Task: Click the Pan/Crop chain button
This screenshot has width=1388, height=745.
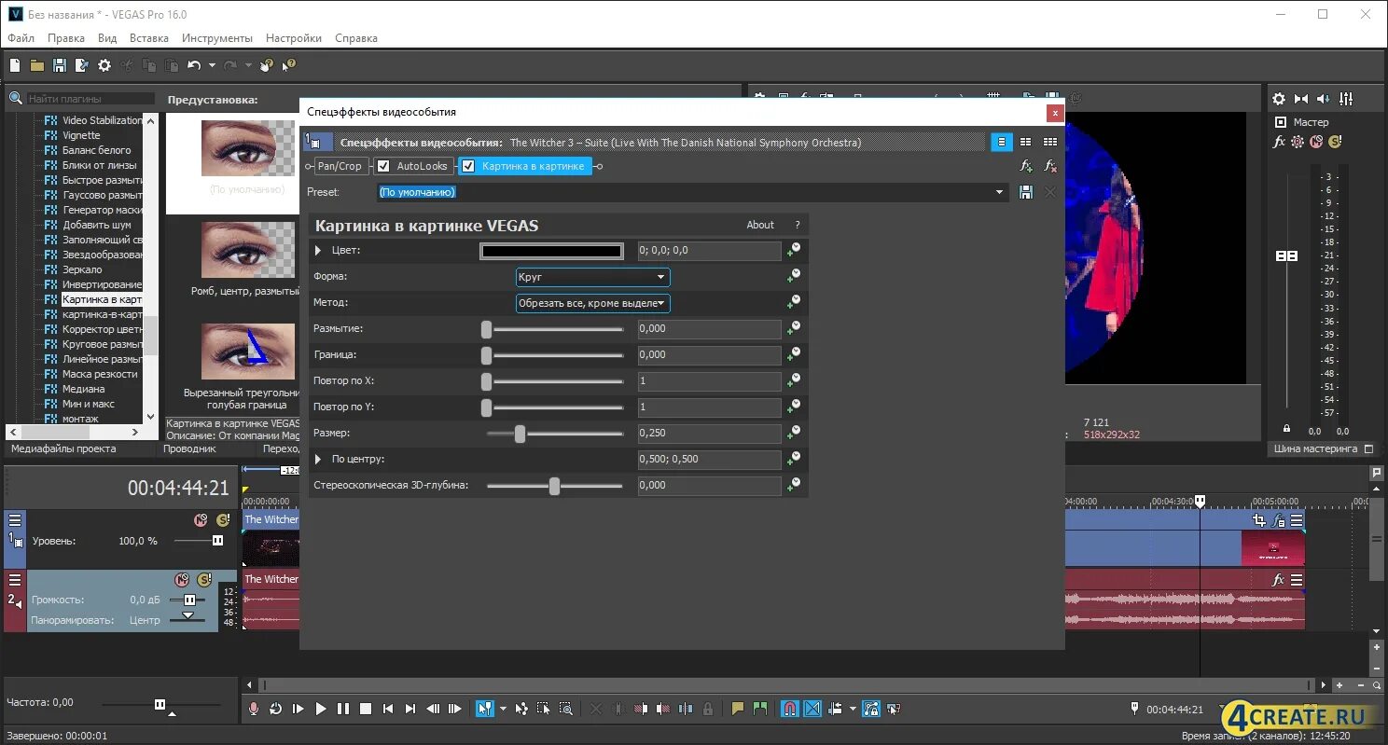Action: (340, 166)
